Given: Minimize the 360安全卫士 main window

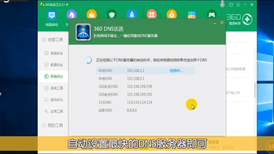Looking at the screenshot, I should click(245, 5).
